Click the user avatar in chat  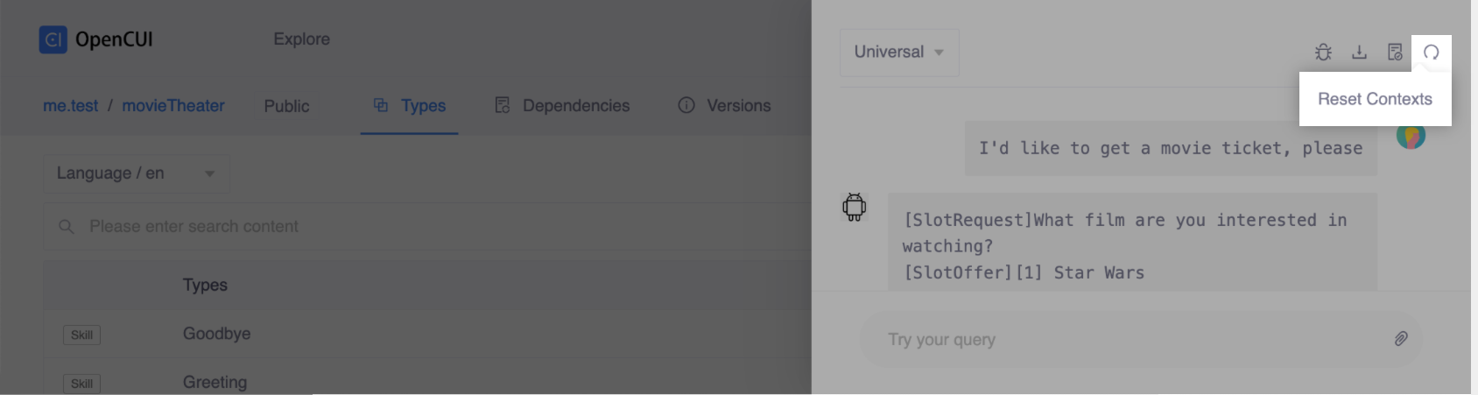1411,137
